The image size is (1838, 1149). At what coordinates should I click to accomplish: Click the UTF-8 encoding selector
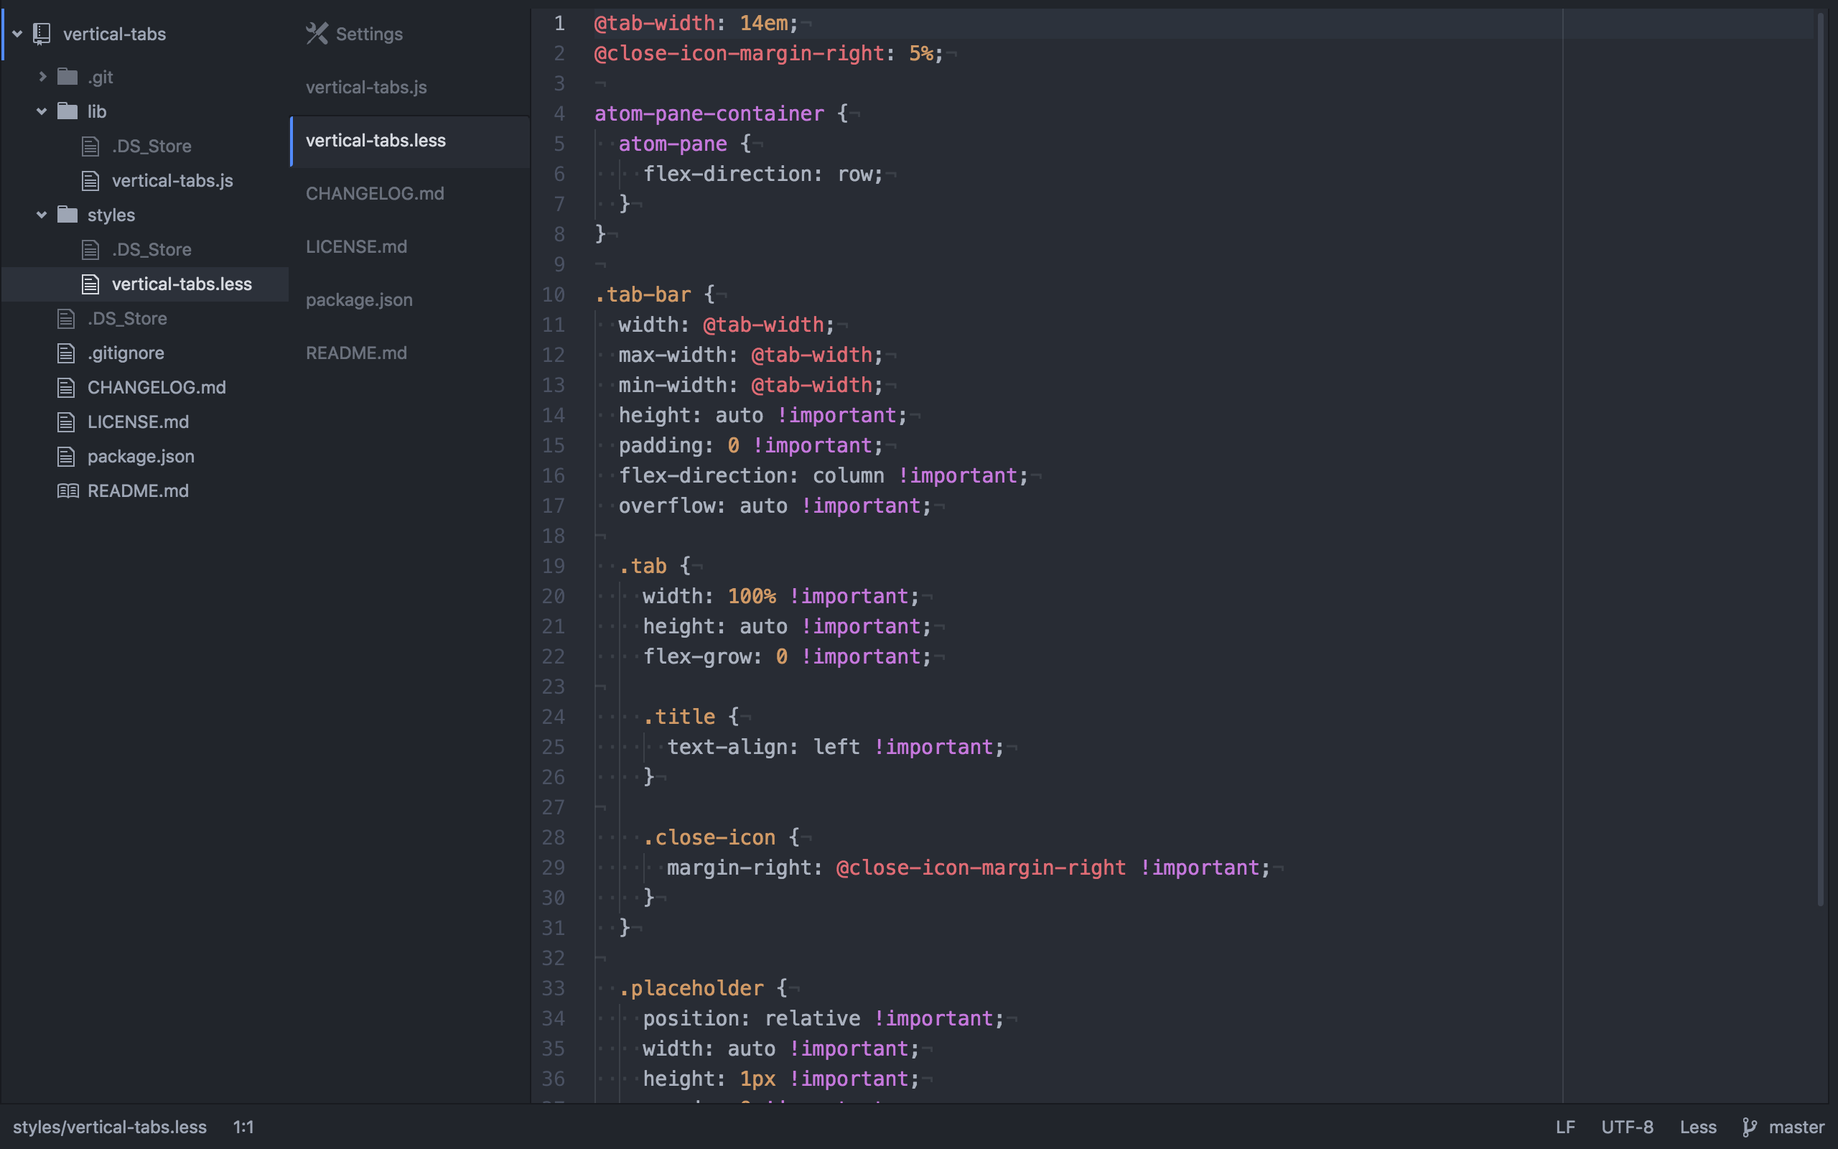[x=1627, y=1127]
